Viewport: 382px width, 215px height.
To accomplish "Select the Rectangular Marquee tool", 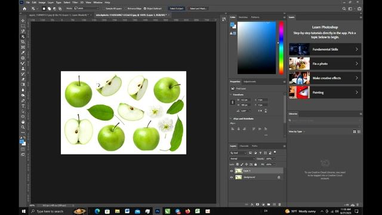I will pos(23,26).
